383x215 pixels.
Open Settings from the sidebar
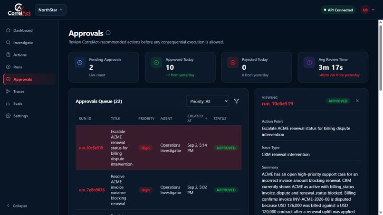[20, 116]
